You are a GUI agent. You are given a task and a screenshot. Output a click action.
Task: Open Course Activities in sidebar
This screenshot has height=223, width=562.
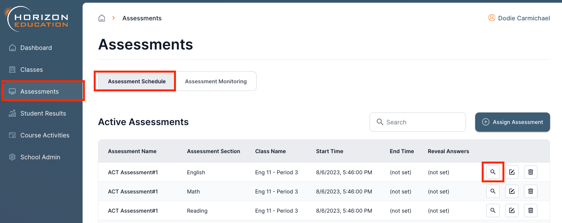coord(45,135)
